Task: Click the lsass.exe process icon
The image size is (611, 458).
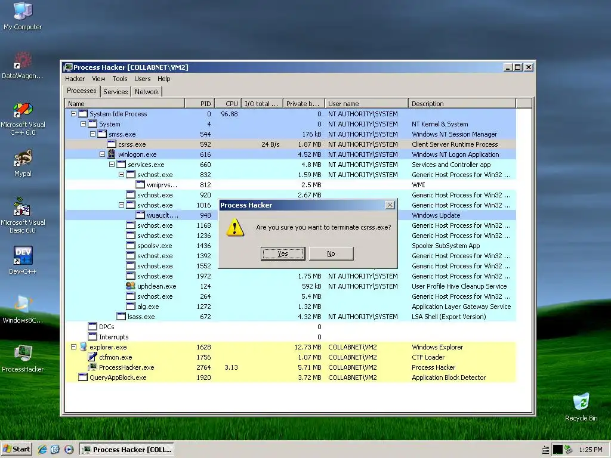Action: (x=121, y=316)
